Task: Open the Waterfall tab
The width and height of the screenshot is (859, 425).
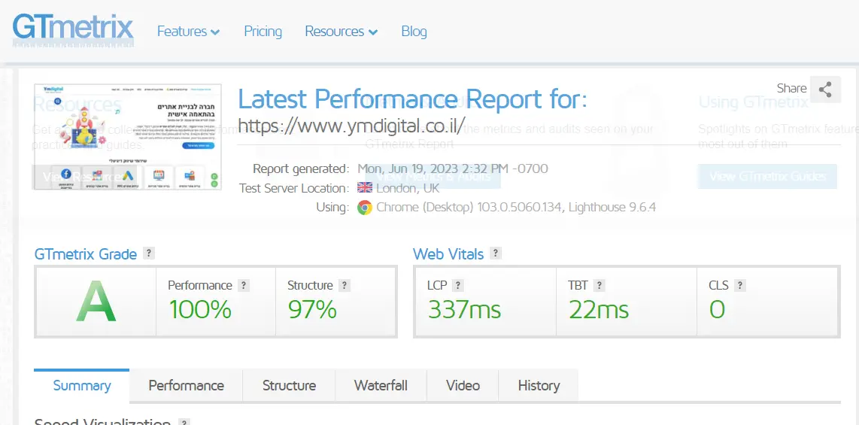Action: coord(381,386)
